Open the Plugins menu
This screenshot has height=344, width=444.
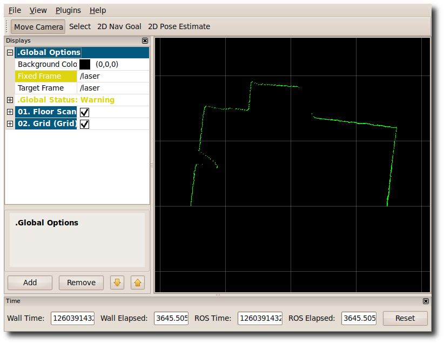(68, 10)
